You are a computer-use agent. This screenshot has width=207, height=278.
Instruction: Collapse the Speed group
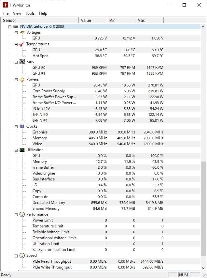16,256
